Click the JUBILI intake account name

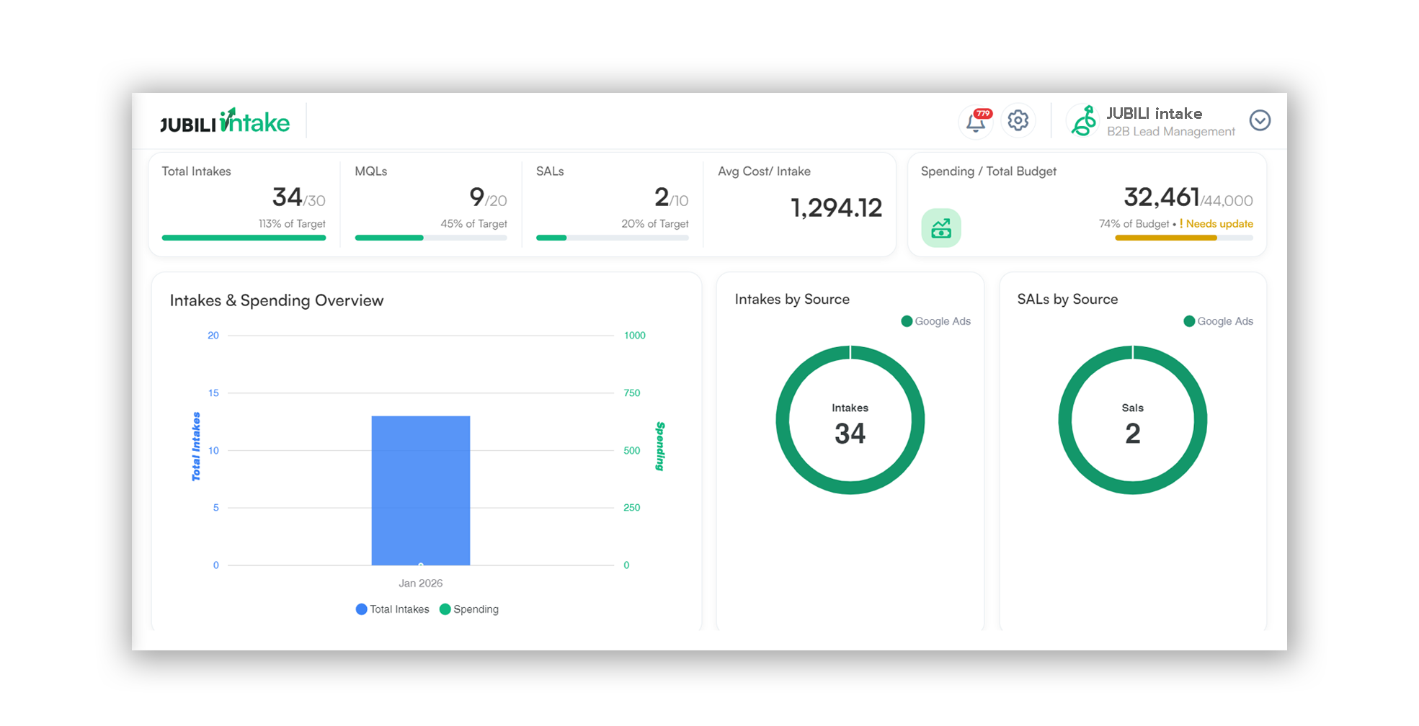click(1154, 114)
